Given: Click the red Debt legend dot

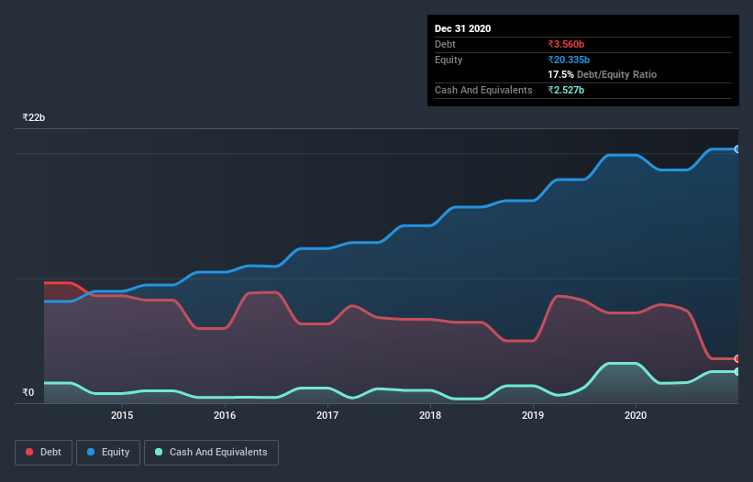Looking at the screenshot, I should coord(29,452).
